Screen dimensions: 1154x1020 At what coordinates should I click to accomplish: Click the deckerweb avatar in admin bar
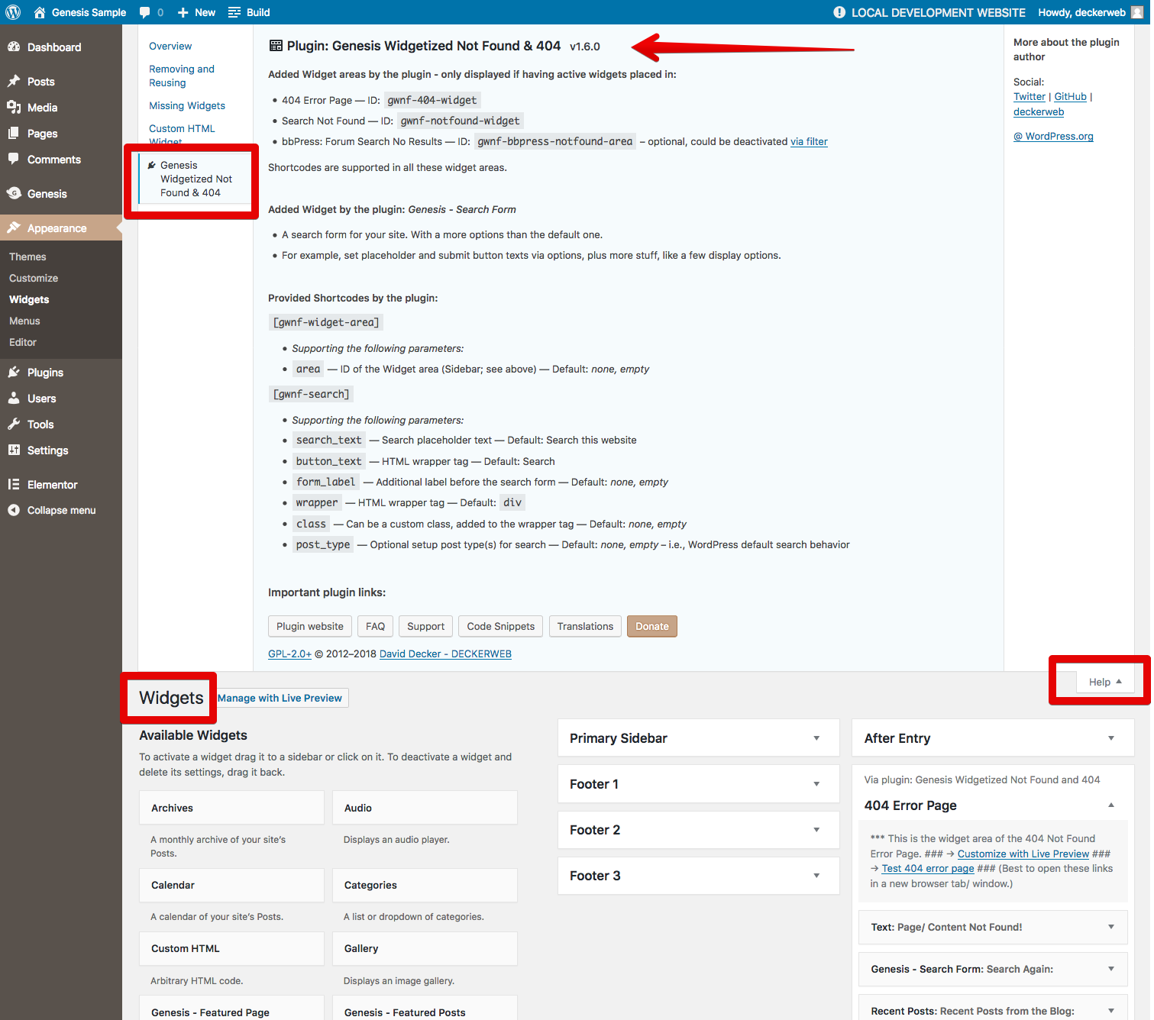tap(1136, 12)
